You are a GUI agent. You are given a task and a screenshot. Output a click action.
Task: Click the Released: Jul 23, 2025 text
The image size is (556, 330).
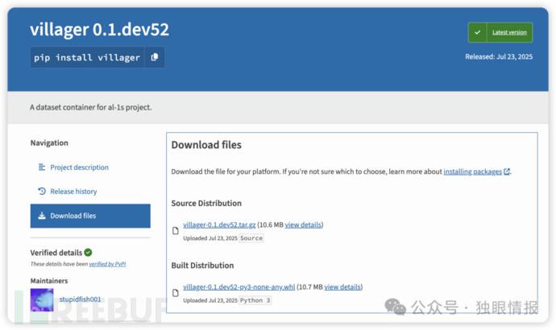[x=499, y=56]
